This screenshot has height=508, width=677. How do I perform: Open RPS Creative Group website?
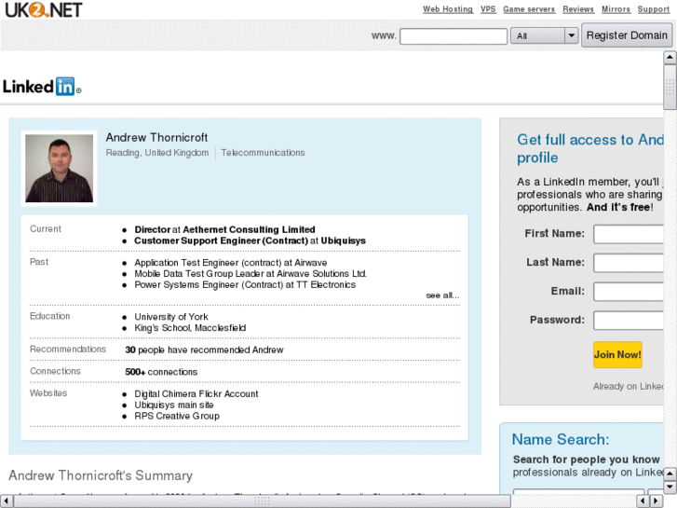[177, 416]
